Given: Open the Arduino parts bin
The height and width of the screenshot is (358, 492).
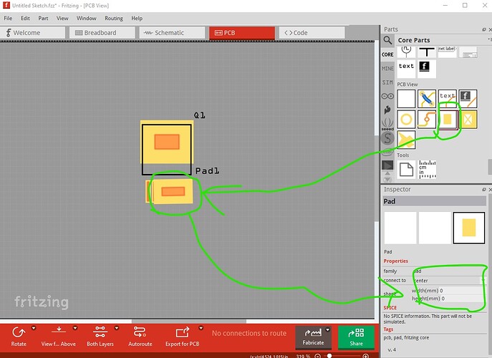Looking at the screenshot, I should point(387,96).
